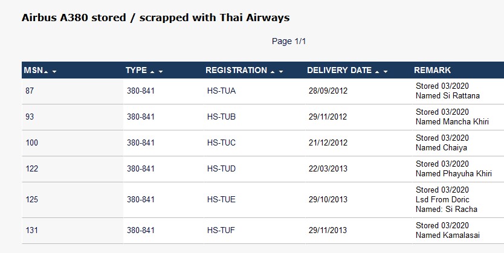Viewport: 504px width, 253px height.
Task: Click registration HS-TUE in table
Action: 221,200
